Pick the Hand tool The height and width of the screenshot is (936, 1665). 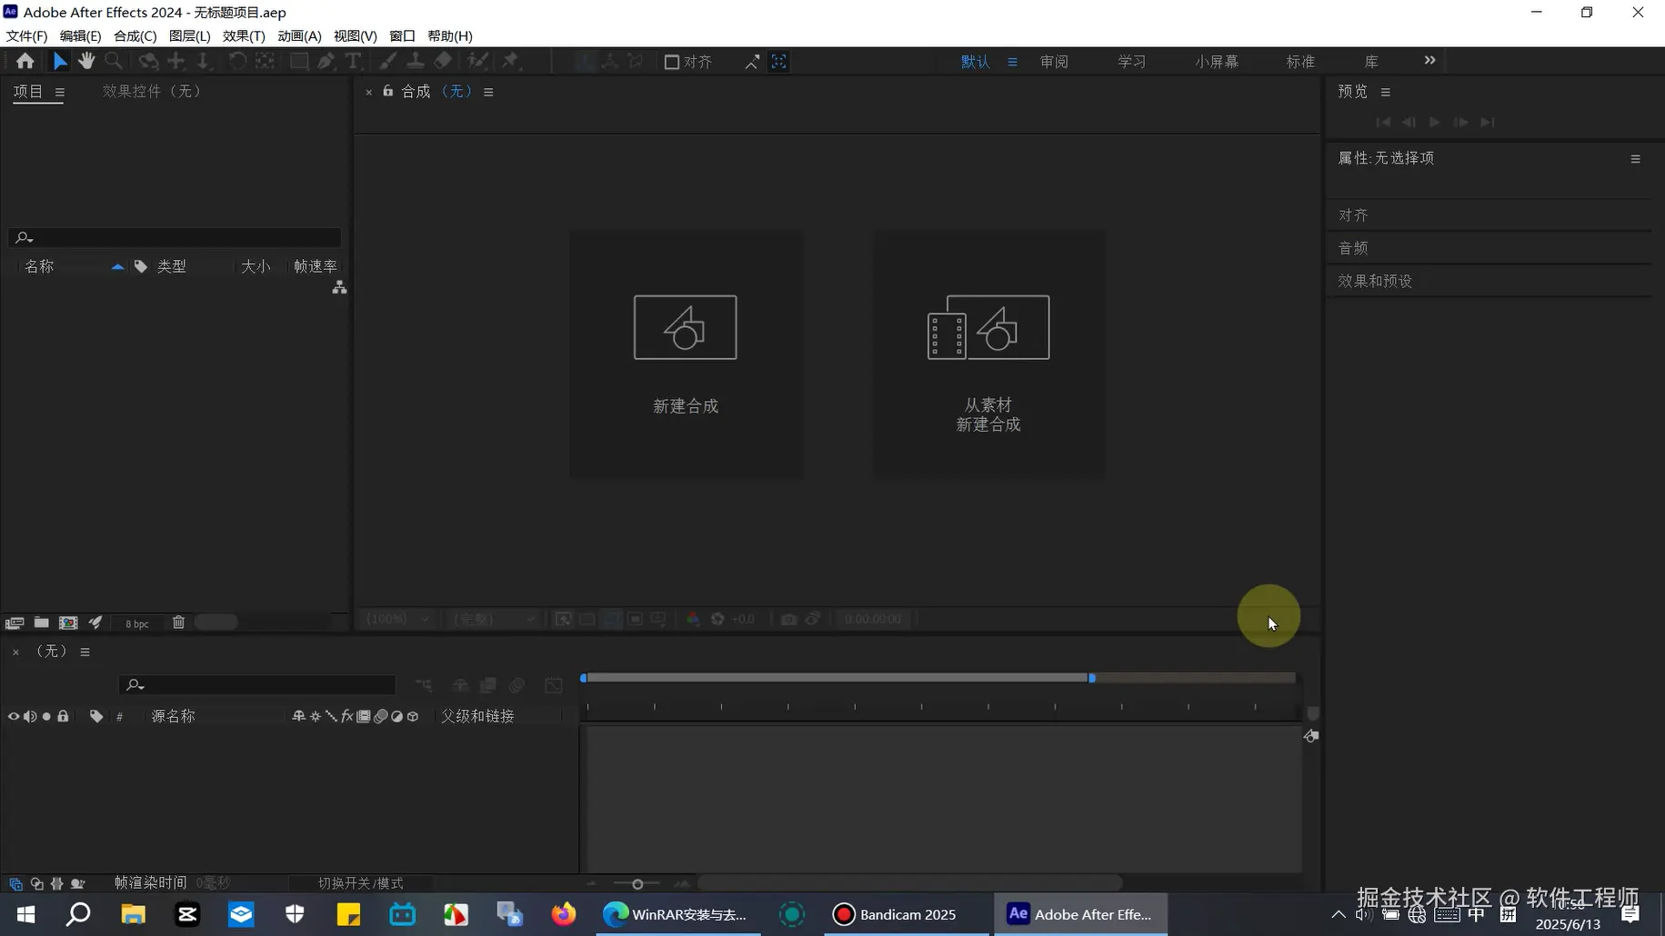[86, 61]
